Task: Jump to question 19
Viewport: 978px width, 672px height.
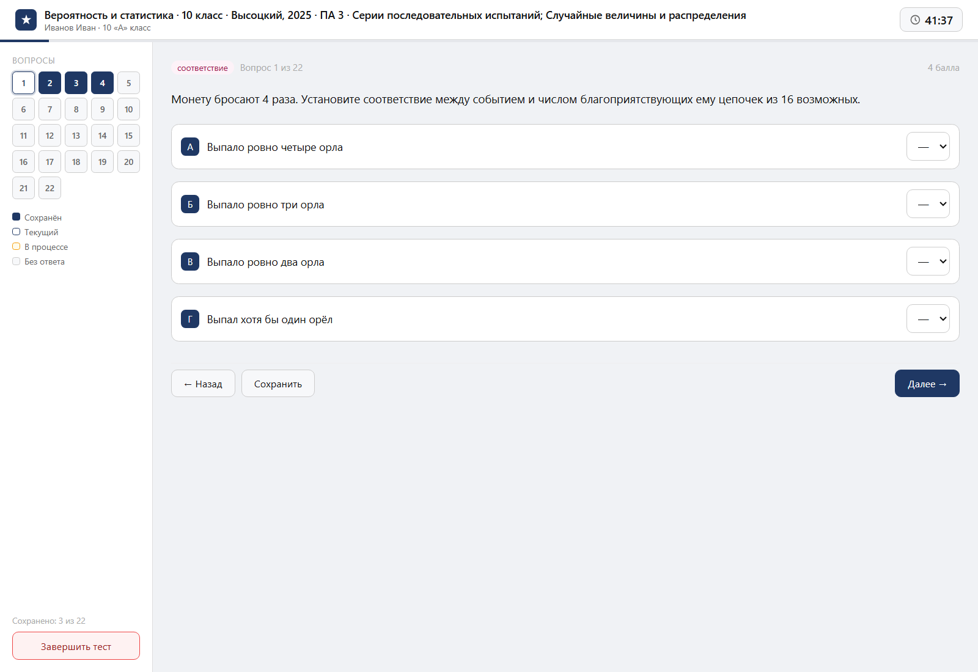Action: tap(102, 162)
